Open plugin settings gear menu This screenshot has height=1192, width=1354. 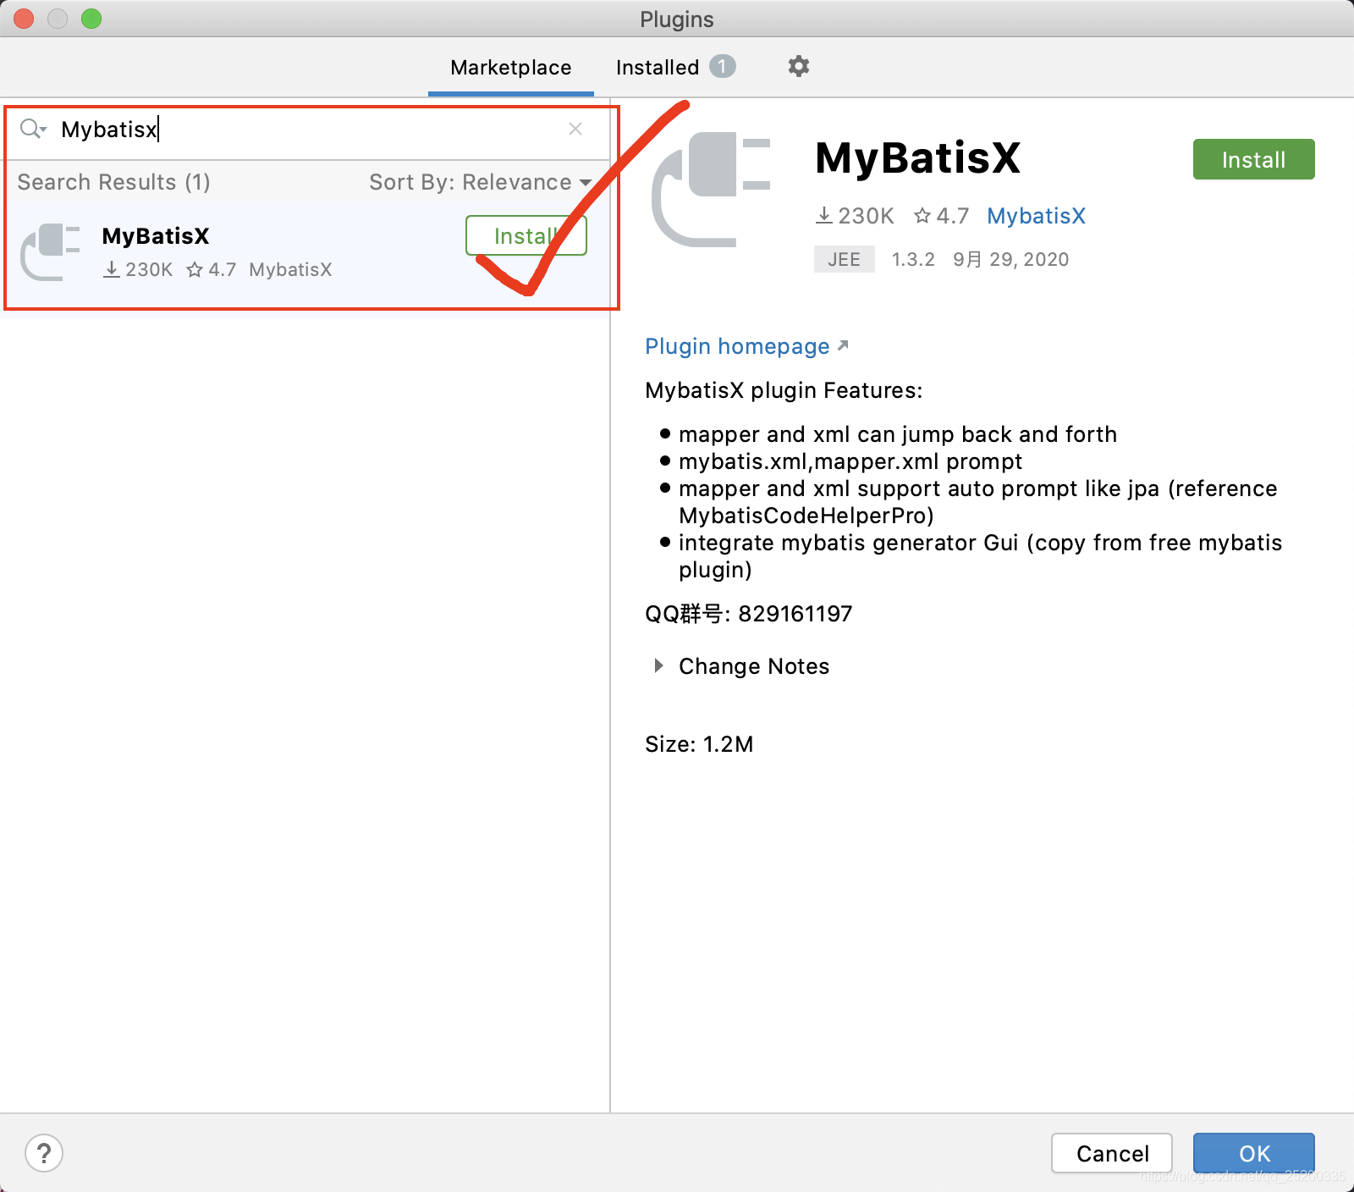pyautogui.click(x=799, y=66)
